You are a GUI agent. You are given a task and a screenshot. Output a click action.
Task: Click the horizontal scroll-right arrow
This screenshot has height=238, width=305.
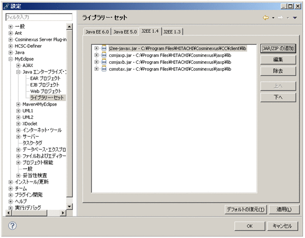click(x=63, y=213)
